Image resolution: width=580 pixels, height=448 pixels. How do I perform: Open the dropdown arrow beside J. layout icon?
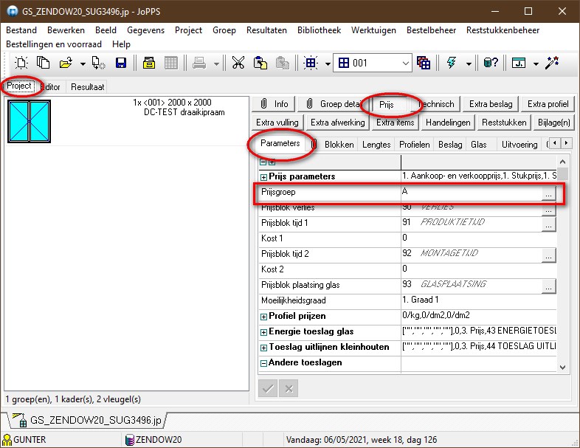[x=536, y=63]
